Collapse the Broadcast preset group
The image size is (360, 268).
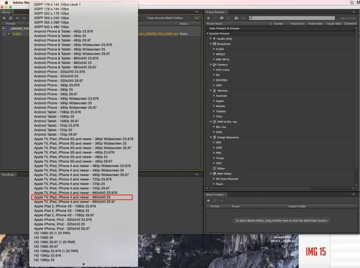click(x=211, y=44)
